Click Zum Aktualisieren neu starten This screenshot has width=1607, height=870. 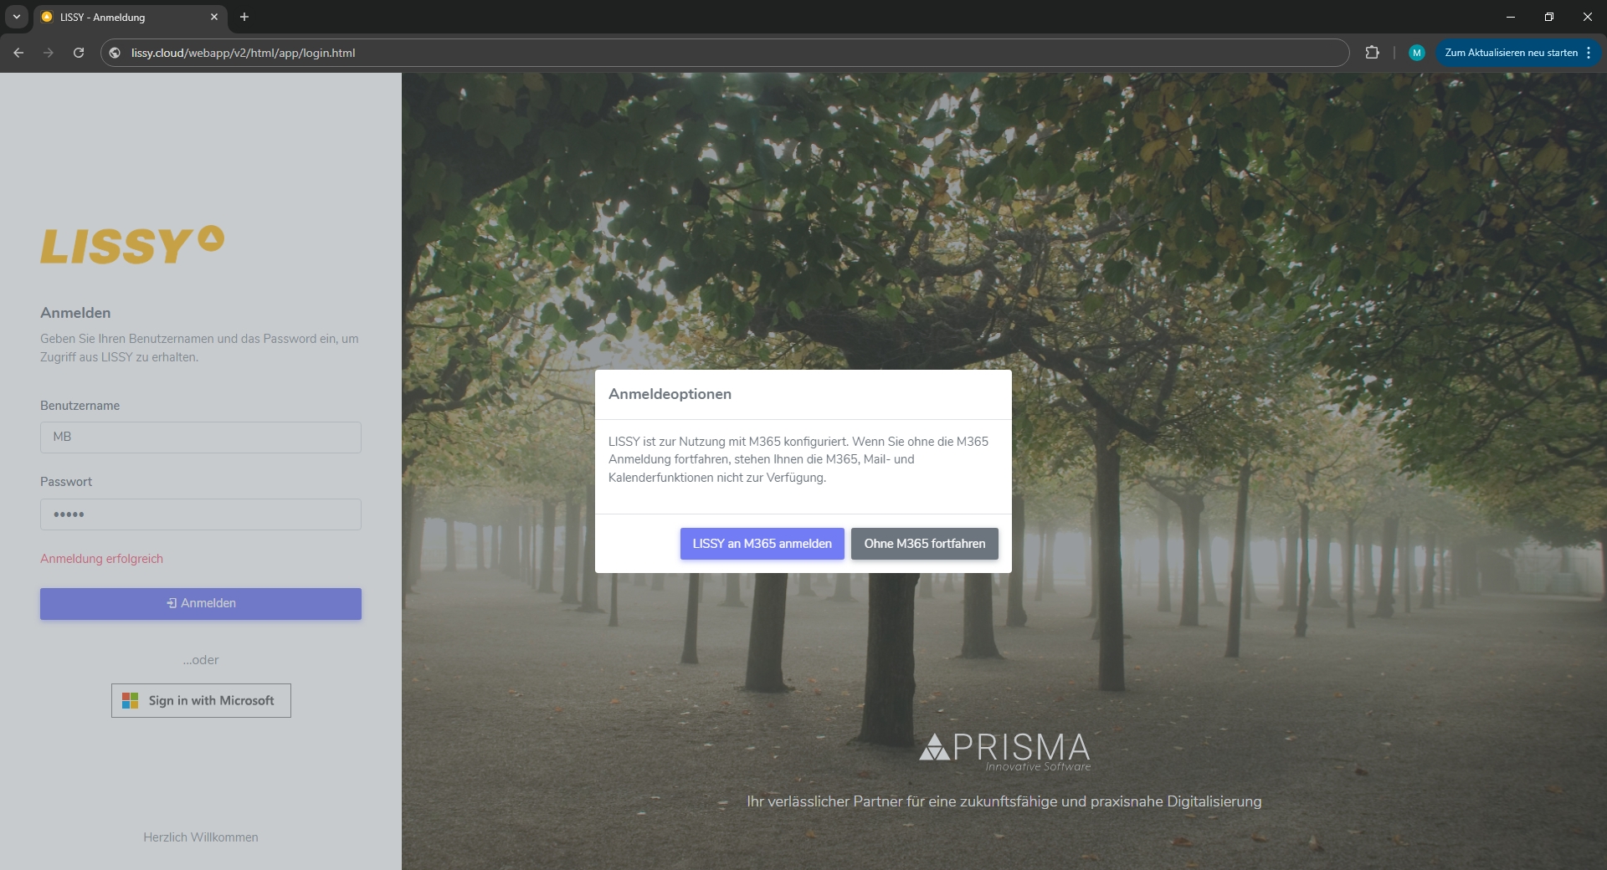coord(1511,53)
